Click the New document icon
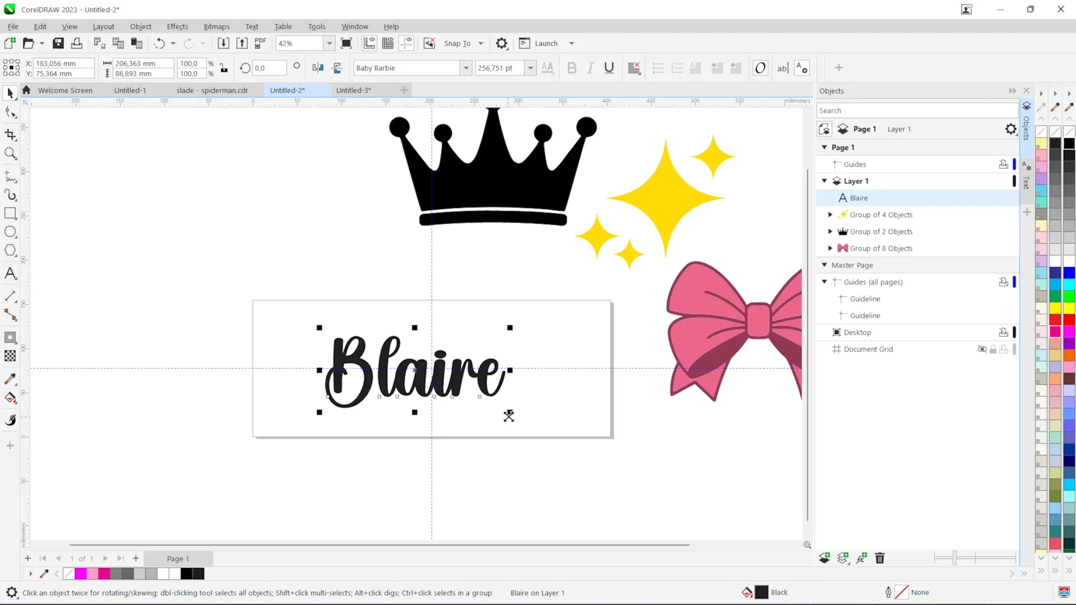The height and width of the screenshot is (605, 1076). (x=10, y=43)
